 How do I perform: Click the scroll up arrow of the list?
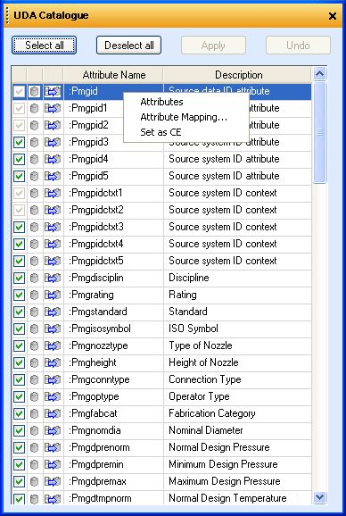click(320, 74)
